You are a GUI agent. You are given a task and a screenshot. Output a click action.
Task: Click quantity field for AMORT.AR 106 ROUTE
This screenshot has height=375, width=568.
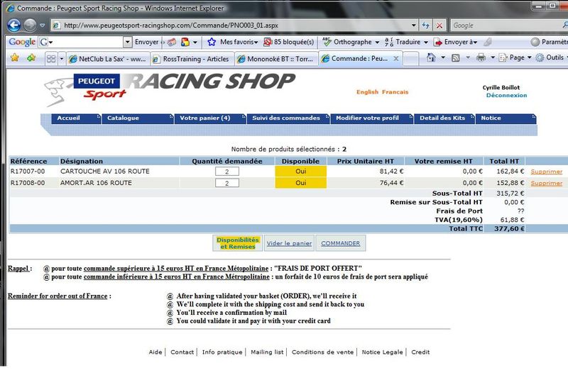(x=226, y=183)
